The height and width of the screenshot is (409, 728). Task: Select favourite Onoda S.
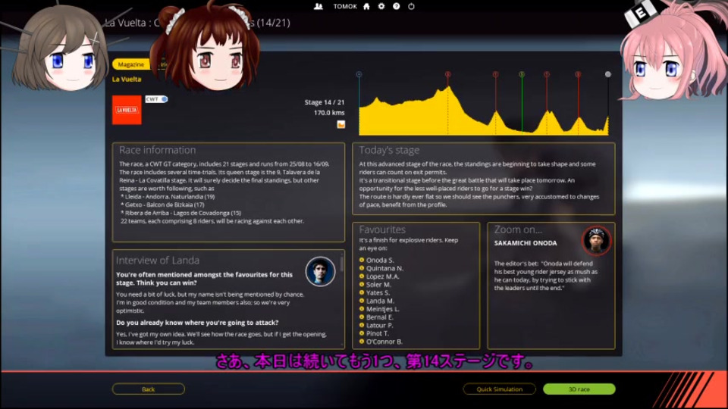(x=380, y=260)
